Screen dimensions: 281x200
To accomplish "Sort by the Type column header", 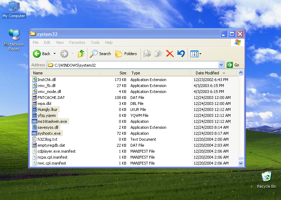I will coord(160,73).
